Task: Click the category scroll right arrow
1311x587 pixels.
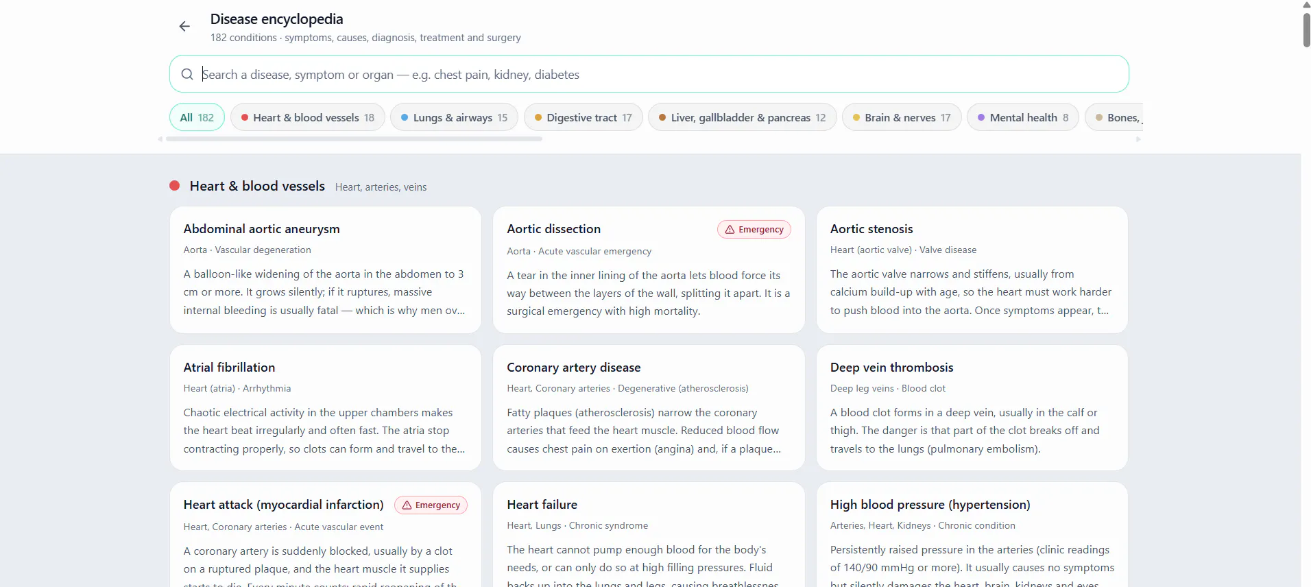Action: point(1138,139)
